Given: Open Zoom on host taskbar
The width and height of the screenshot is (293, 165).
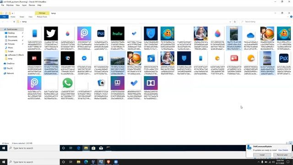Looking at the screenshot, I should pos(116,162).
